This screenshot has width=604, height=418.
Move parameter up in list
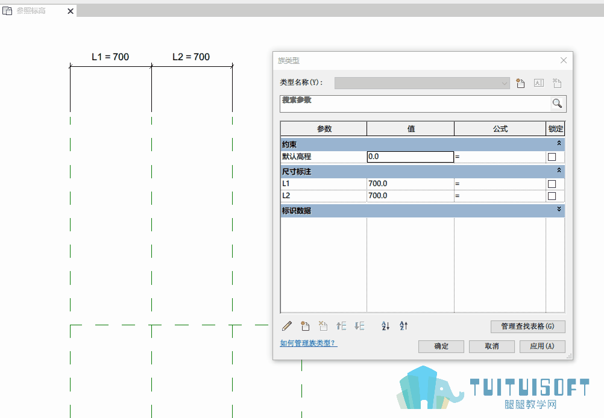point(341,326)
